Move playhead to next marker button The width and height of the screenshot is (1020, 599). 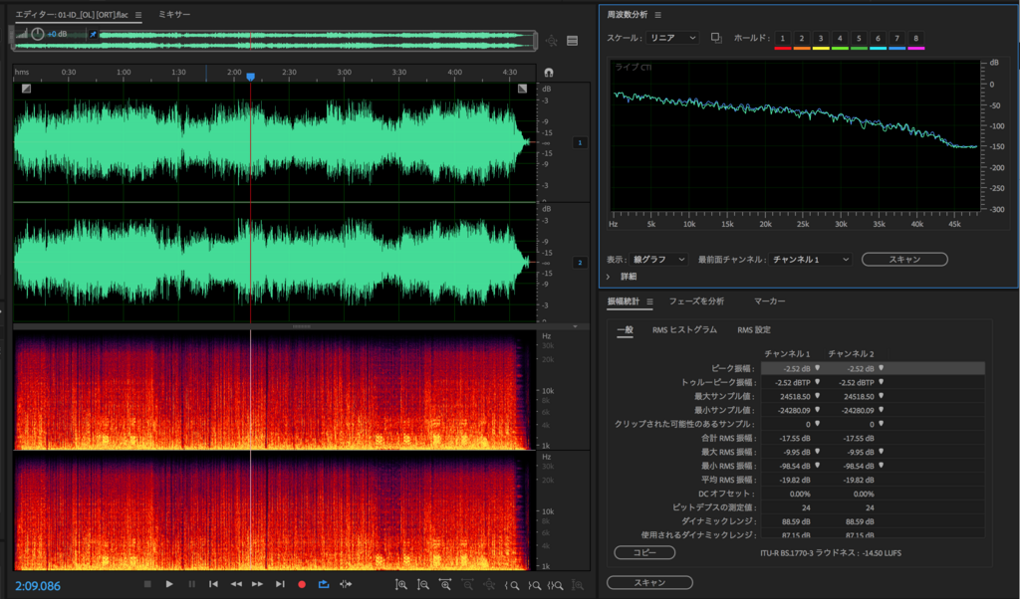[x=280, y=584]
